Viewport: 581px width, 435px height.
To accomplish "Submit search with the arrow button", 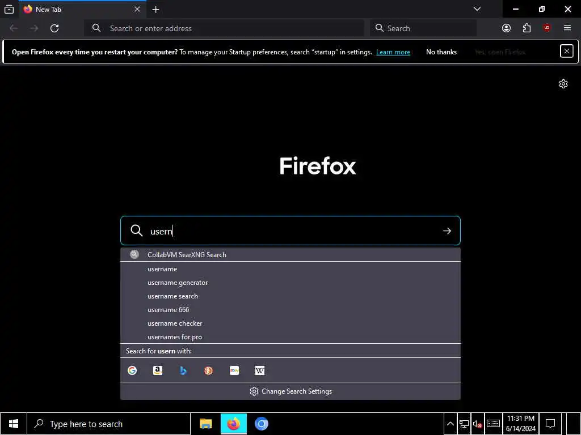I will tap(447, 231).
